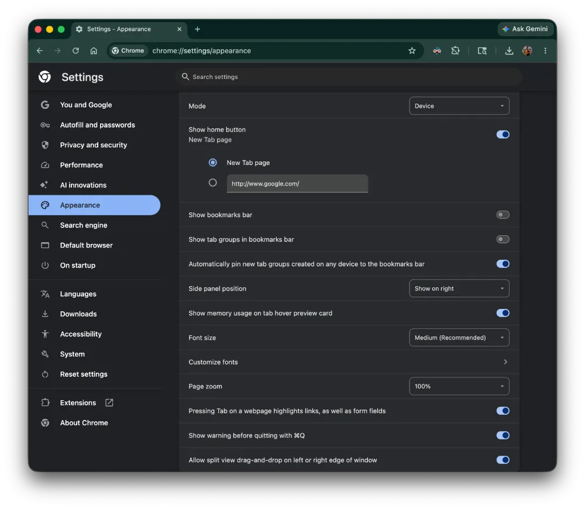
Task: Select the Appearance sidebar item
Action: tap(95, 205)
